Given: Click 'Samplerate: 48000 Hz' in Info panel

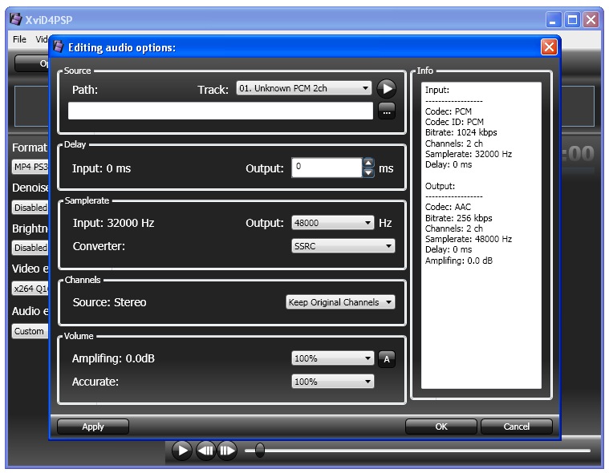Looking at the screenshot, I should point(469,239).
